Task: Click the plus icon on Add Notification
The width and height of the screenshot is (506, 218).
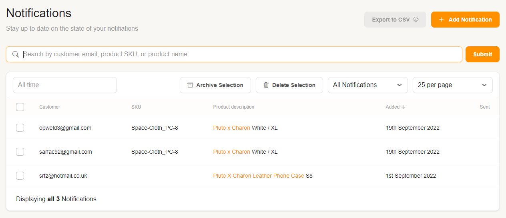Action: pos(441,20)
